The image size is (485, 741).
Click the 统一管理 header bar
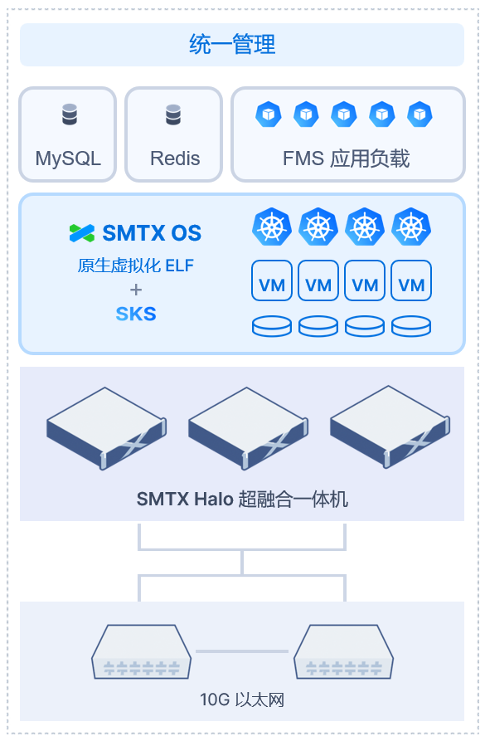[x=242, y=45]
